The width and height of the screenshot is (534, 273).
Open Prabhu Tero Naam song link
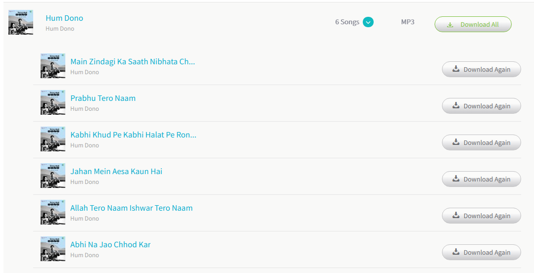tap(103, 98)
